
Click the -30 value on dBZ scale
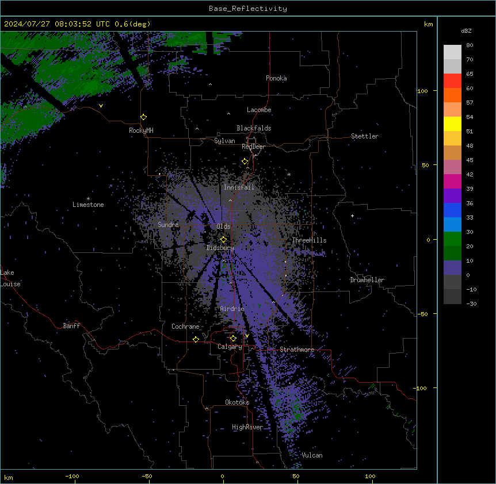tap(471, 304)
